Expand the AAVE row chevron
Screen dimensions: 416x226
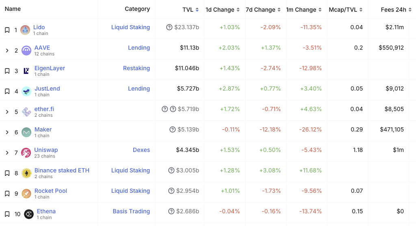(x=7, y=50)
